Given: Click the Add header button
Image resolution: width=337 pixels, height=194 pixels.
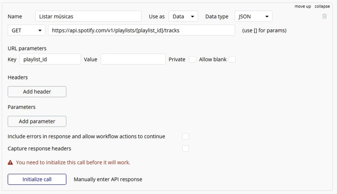Looking at the screenshot, I should point(37,92).
